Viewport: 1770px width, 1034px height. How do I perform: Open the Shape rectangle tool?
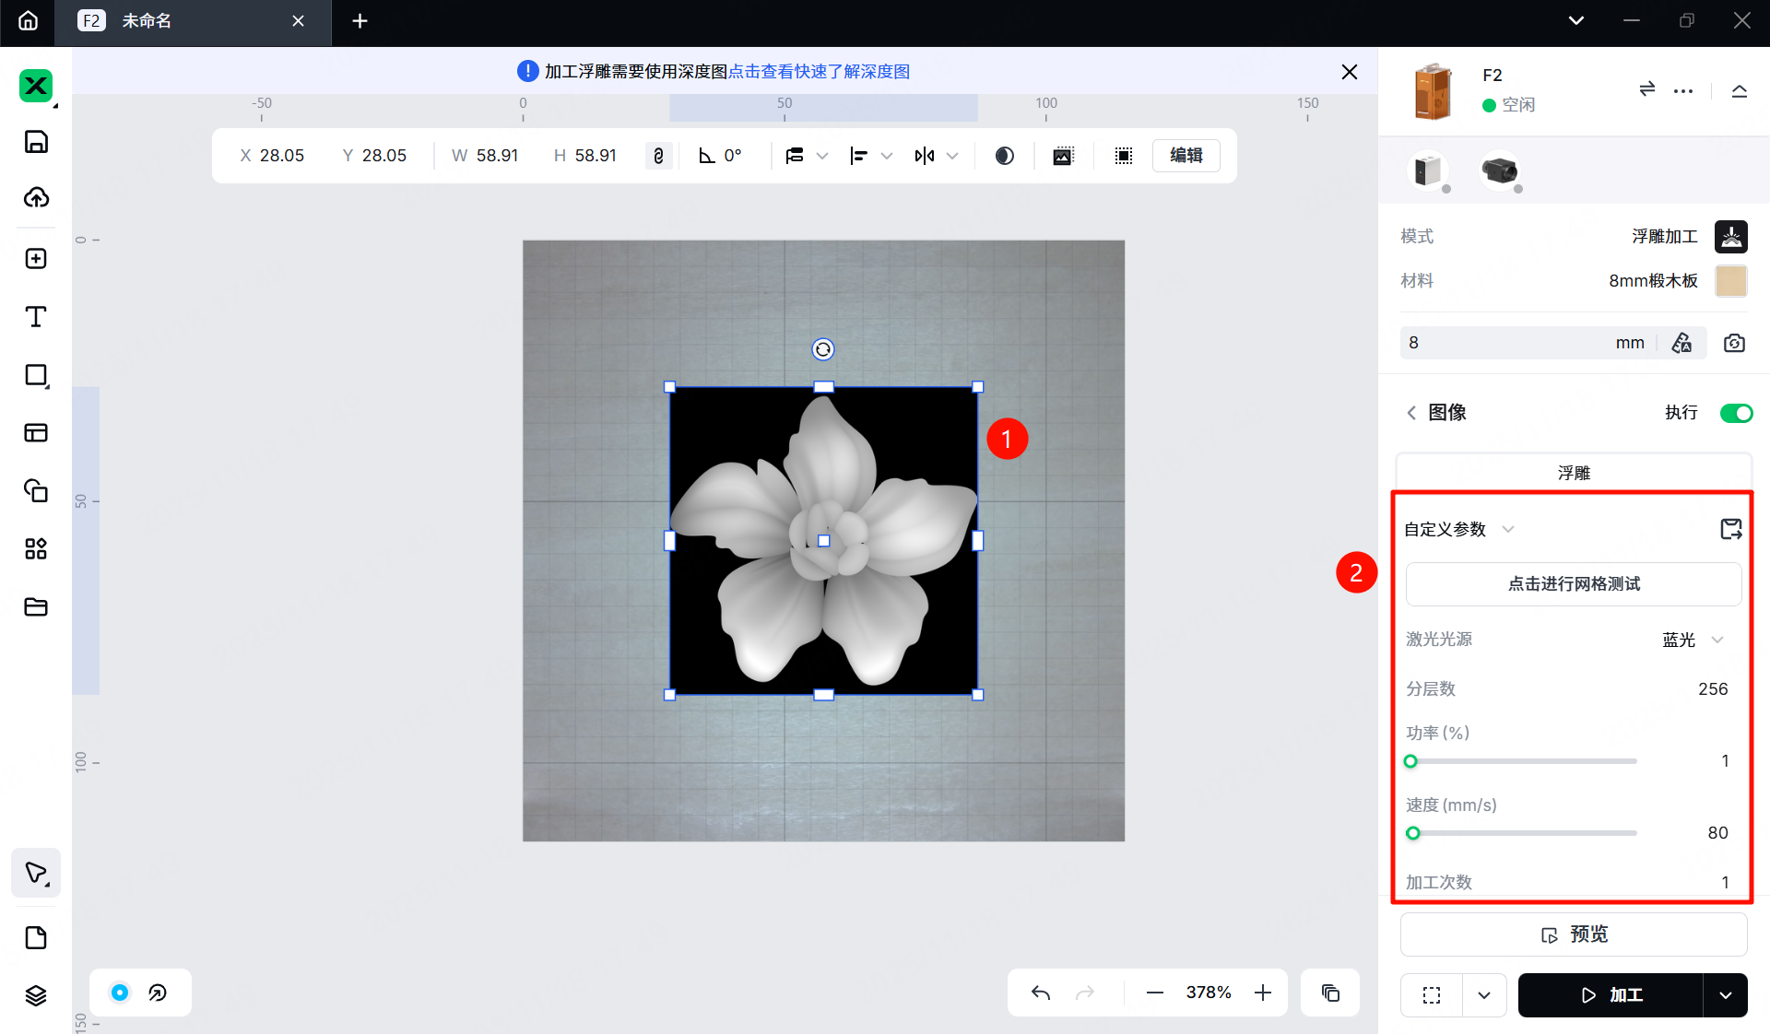click(x=36, y=375)
